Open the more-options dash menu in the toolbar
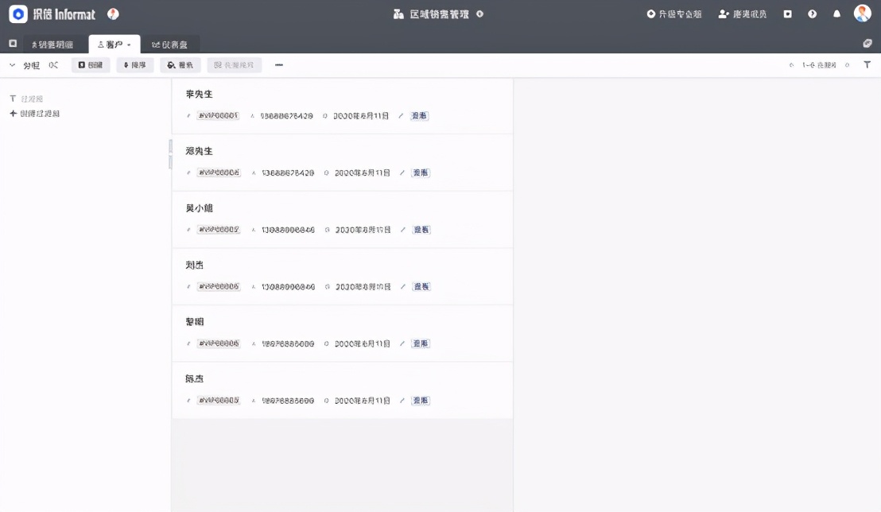This screenshot has height=512, width=881. (x=278, y=64)
